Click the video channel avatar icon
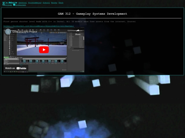This screenshot has width=185, height=138. point(8,32)
